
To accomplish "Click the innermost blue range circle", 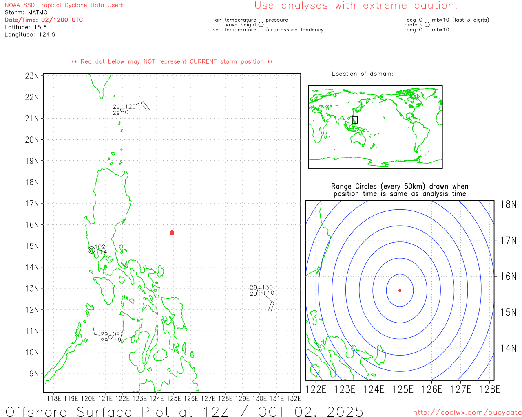I will (x=400, y=290).
